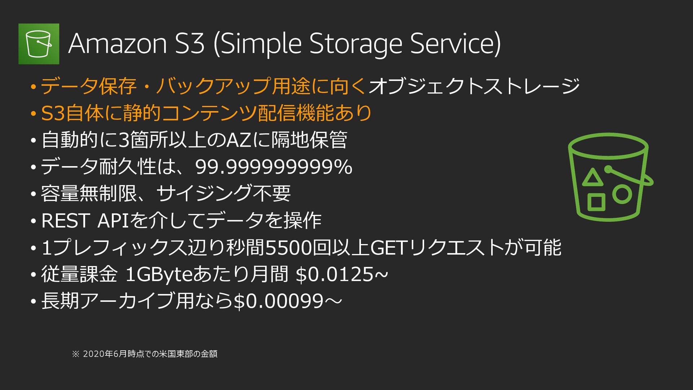Click the orange bullet dot of first line

pos(33,87)
